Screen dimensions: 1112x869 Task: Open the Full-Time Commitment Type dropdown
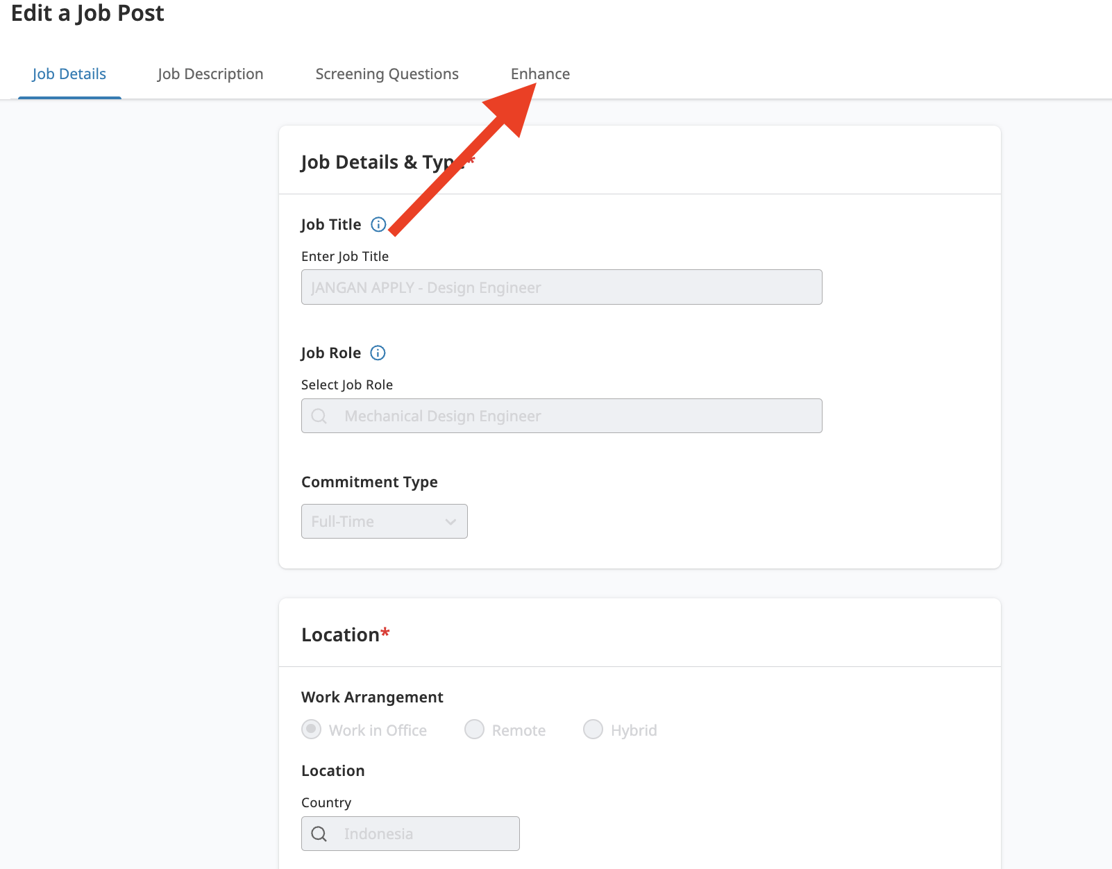(x=384, y=521)
